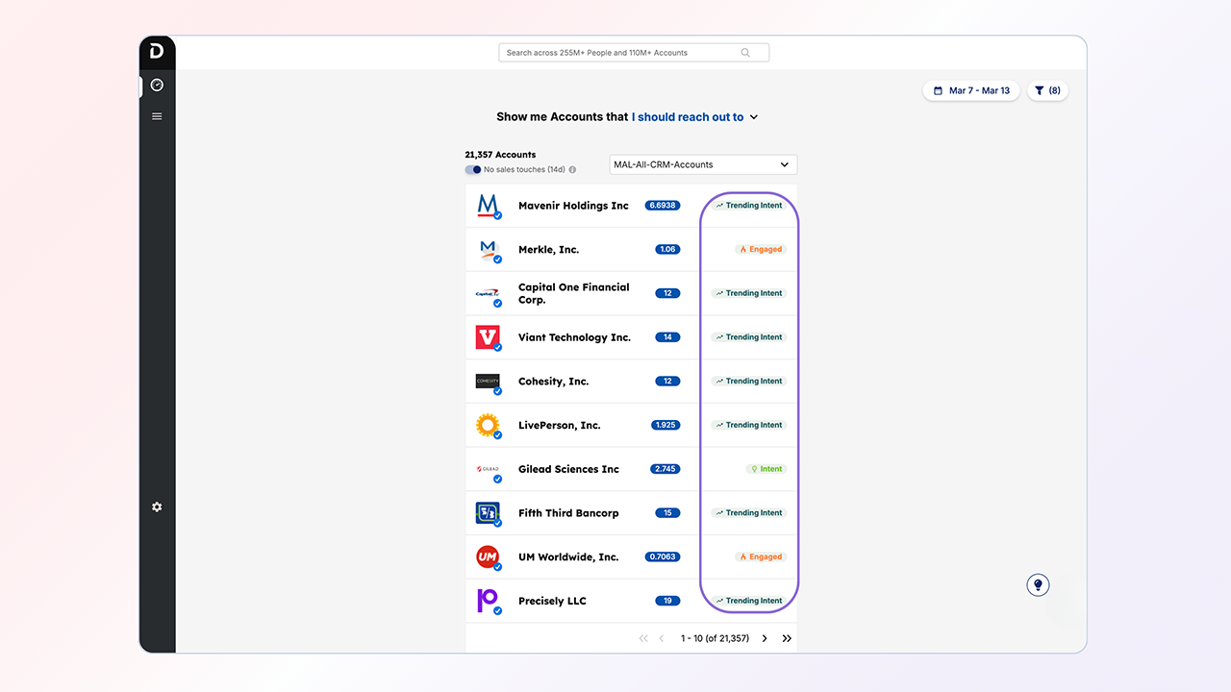The image size is (1231, 692).
Task: Click the lightbulb insights icon
Action: (x=1037, y=584)
